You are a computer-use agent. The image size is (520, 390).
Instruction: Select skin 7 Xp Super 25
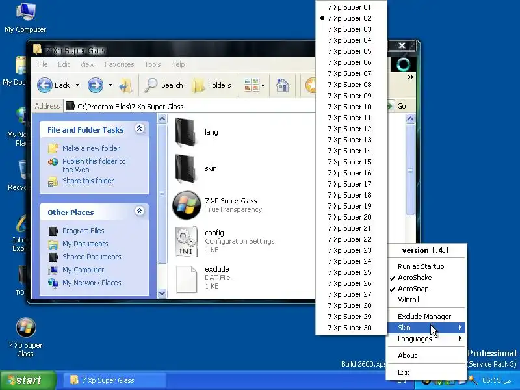coord(351,272)
